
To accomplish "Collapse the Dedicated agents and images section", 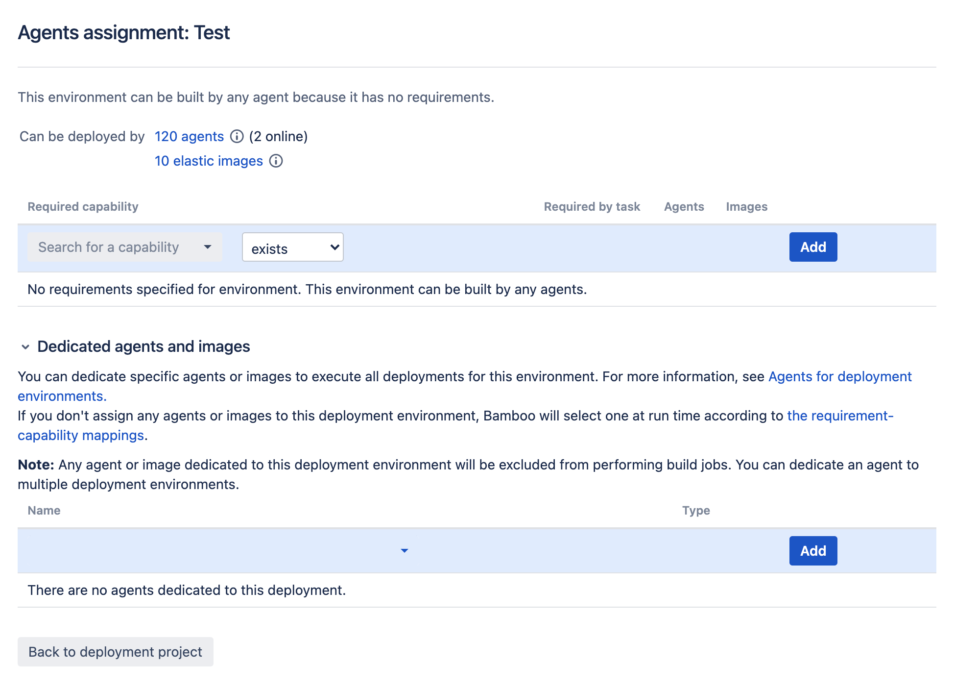I will 26,346.
